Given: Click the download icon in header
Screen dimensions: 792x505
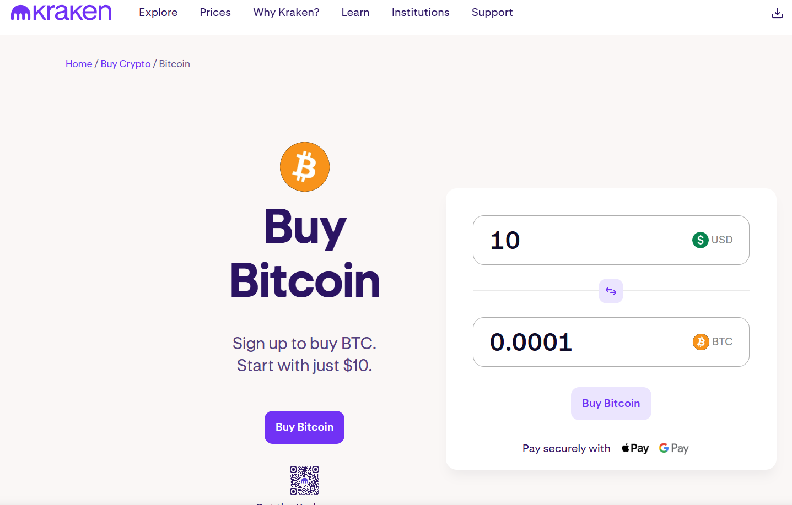Looking at the screenshot, I should 777,13.
